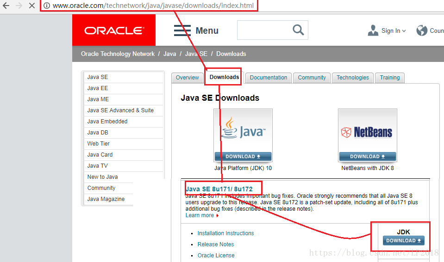
Task: Select Java Card in the sidebar
Action: pos(123,155)
